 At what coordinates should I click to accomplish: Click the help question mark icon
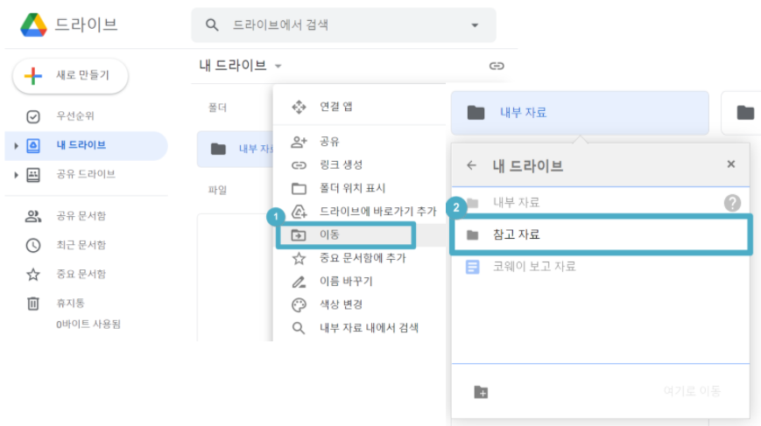[x=732, y=203]
